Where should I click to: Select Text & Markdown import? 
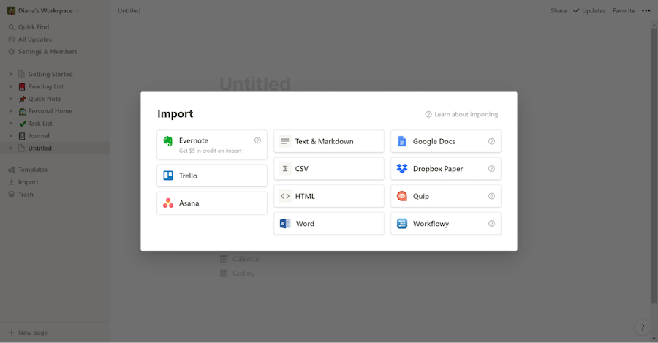[x=328, y=141]
